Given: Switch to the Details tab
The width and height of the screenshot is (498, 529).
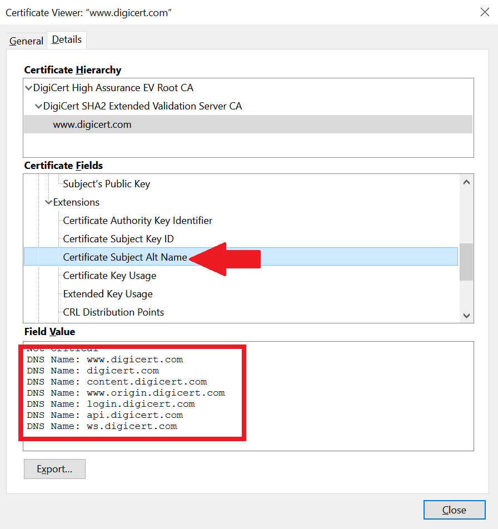Looking at the screenshot, I should 66,39.
